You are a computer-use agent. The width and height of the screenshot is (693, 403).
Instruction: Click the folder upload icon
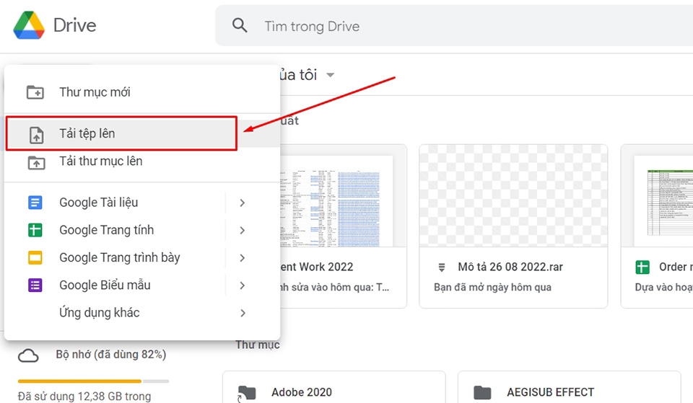[x=36, y=162]
